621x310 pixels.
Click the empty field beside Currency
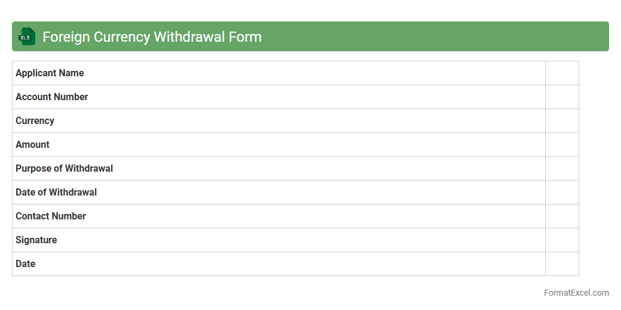(562, 121)
